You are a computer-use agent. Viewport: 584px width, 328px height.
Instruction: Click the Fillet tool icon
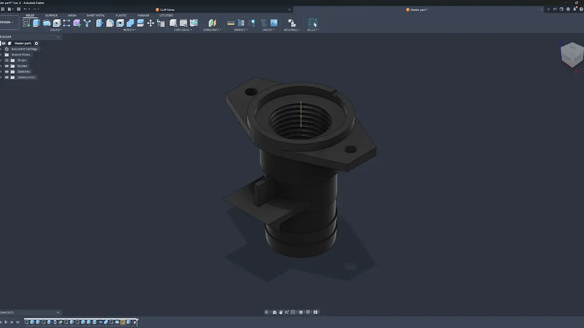(x=110, y=23)
